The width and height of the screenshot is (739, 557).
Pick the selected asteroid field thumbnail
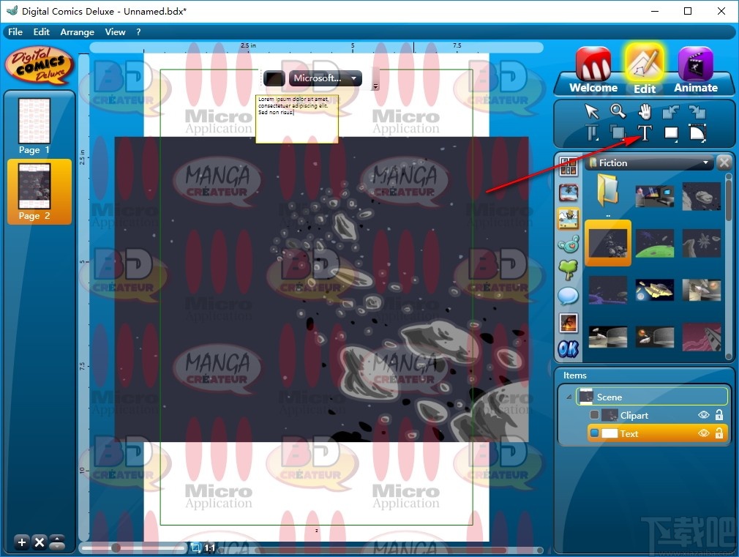pos(608,243)
